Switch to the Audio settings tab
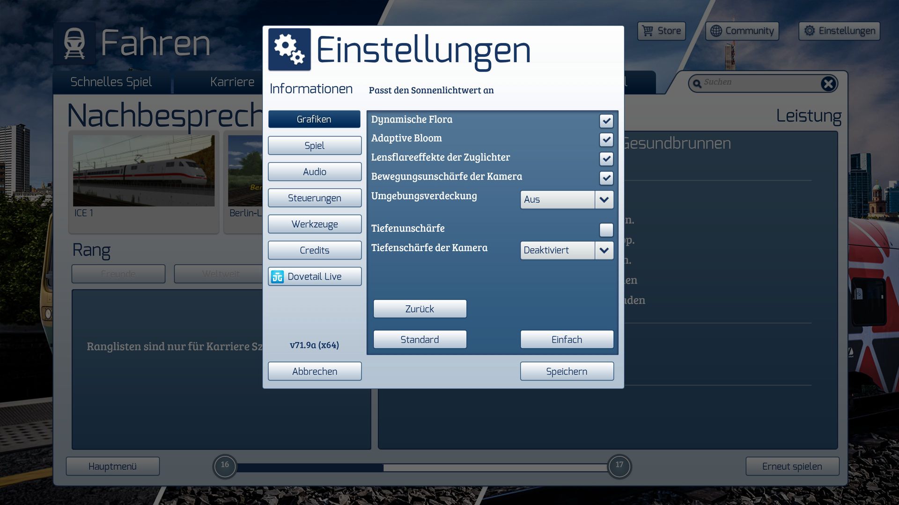Screen dimensions: 899x505 point(315,172)
